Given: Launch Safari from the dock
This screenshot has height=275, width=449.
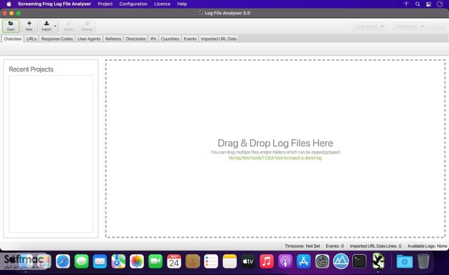Looking at the screenshot, I should [63, 261].
